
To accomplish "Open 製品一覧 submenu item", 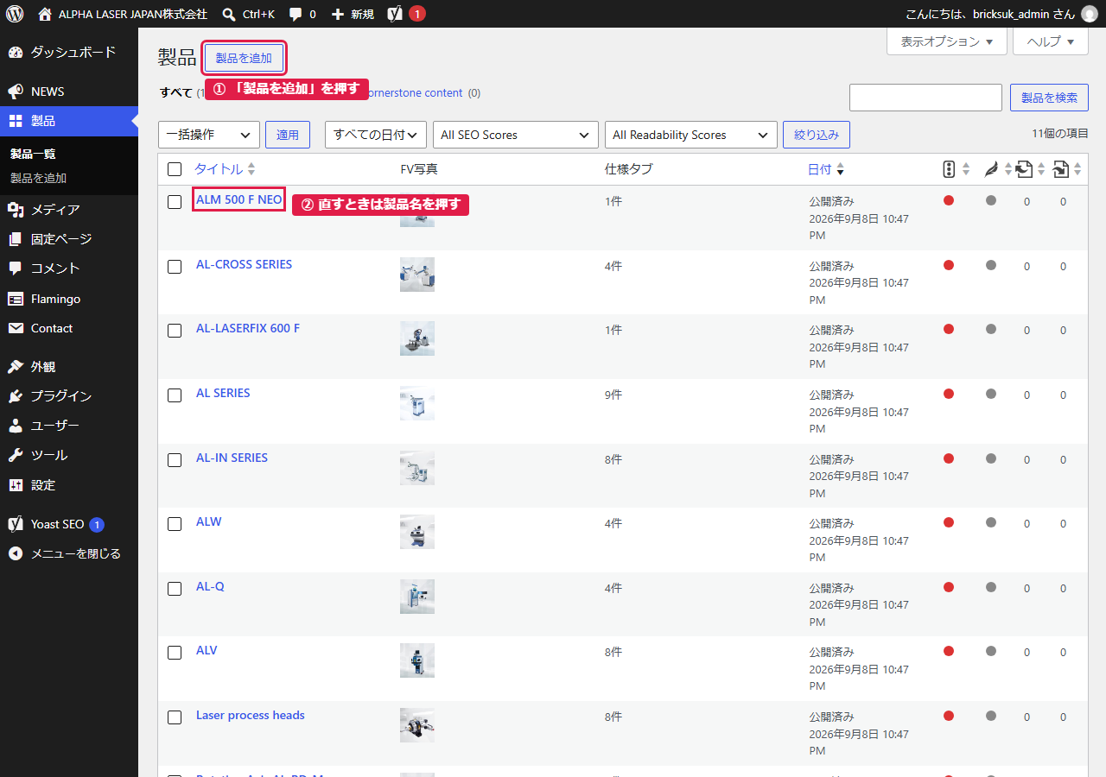I will (33, 154).
